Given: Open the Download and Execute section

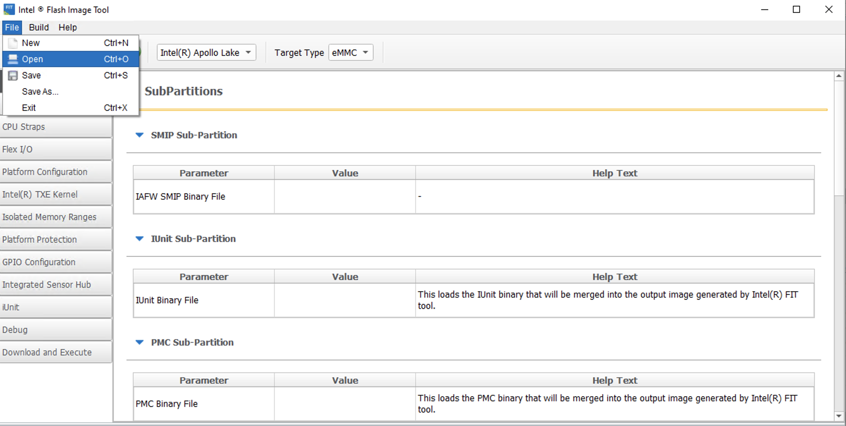Looking at the screenshot, I should coord(56,353).
